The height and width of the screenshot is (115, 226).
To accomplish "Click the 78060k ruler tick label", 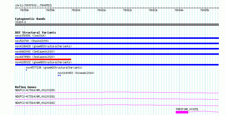I will 76,10.
